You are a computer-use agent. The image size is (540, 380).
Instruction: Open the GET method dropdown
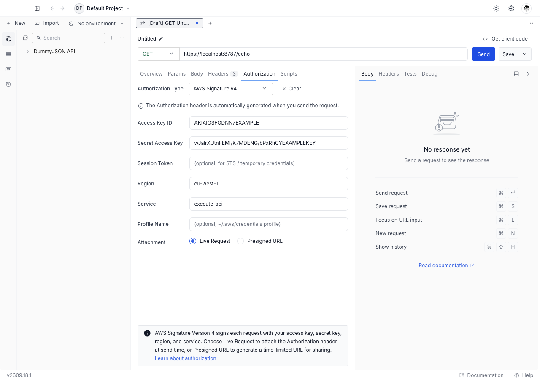158,54
